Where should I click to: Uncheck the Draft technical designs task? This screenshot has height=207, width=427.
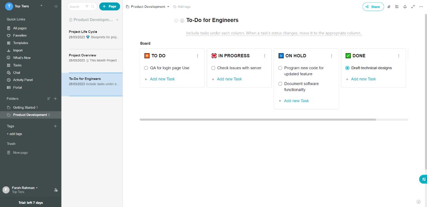click(x=347, y=68)
